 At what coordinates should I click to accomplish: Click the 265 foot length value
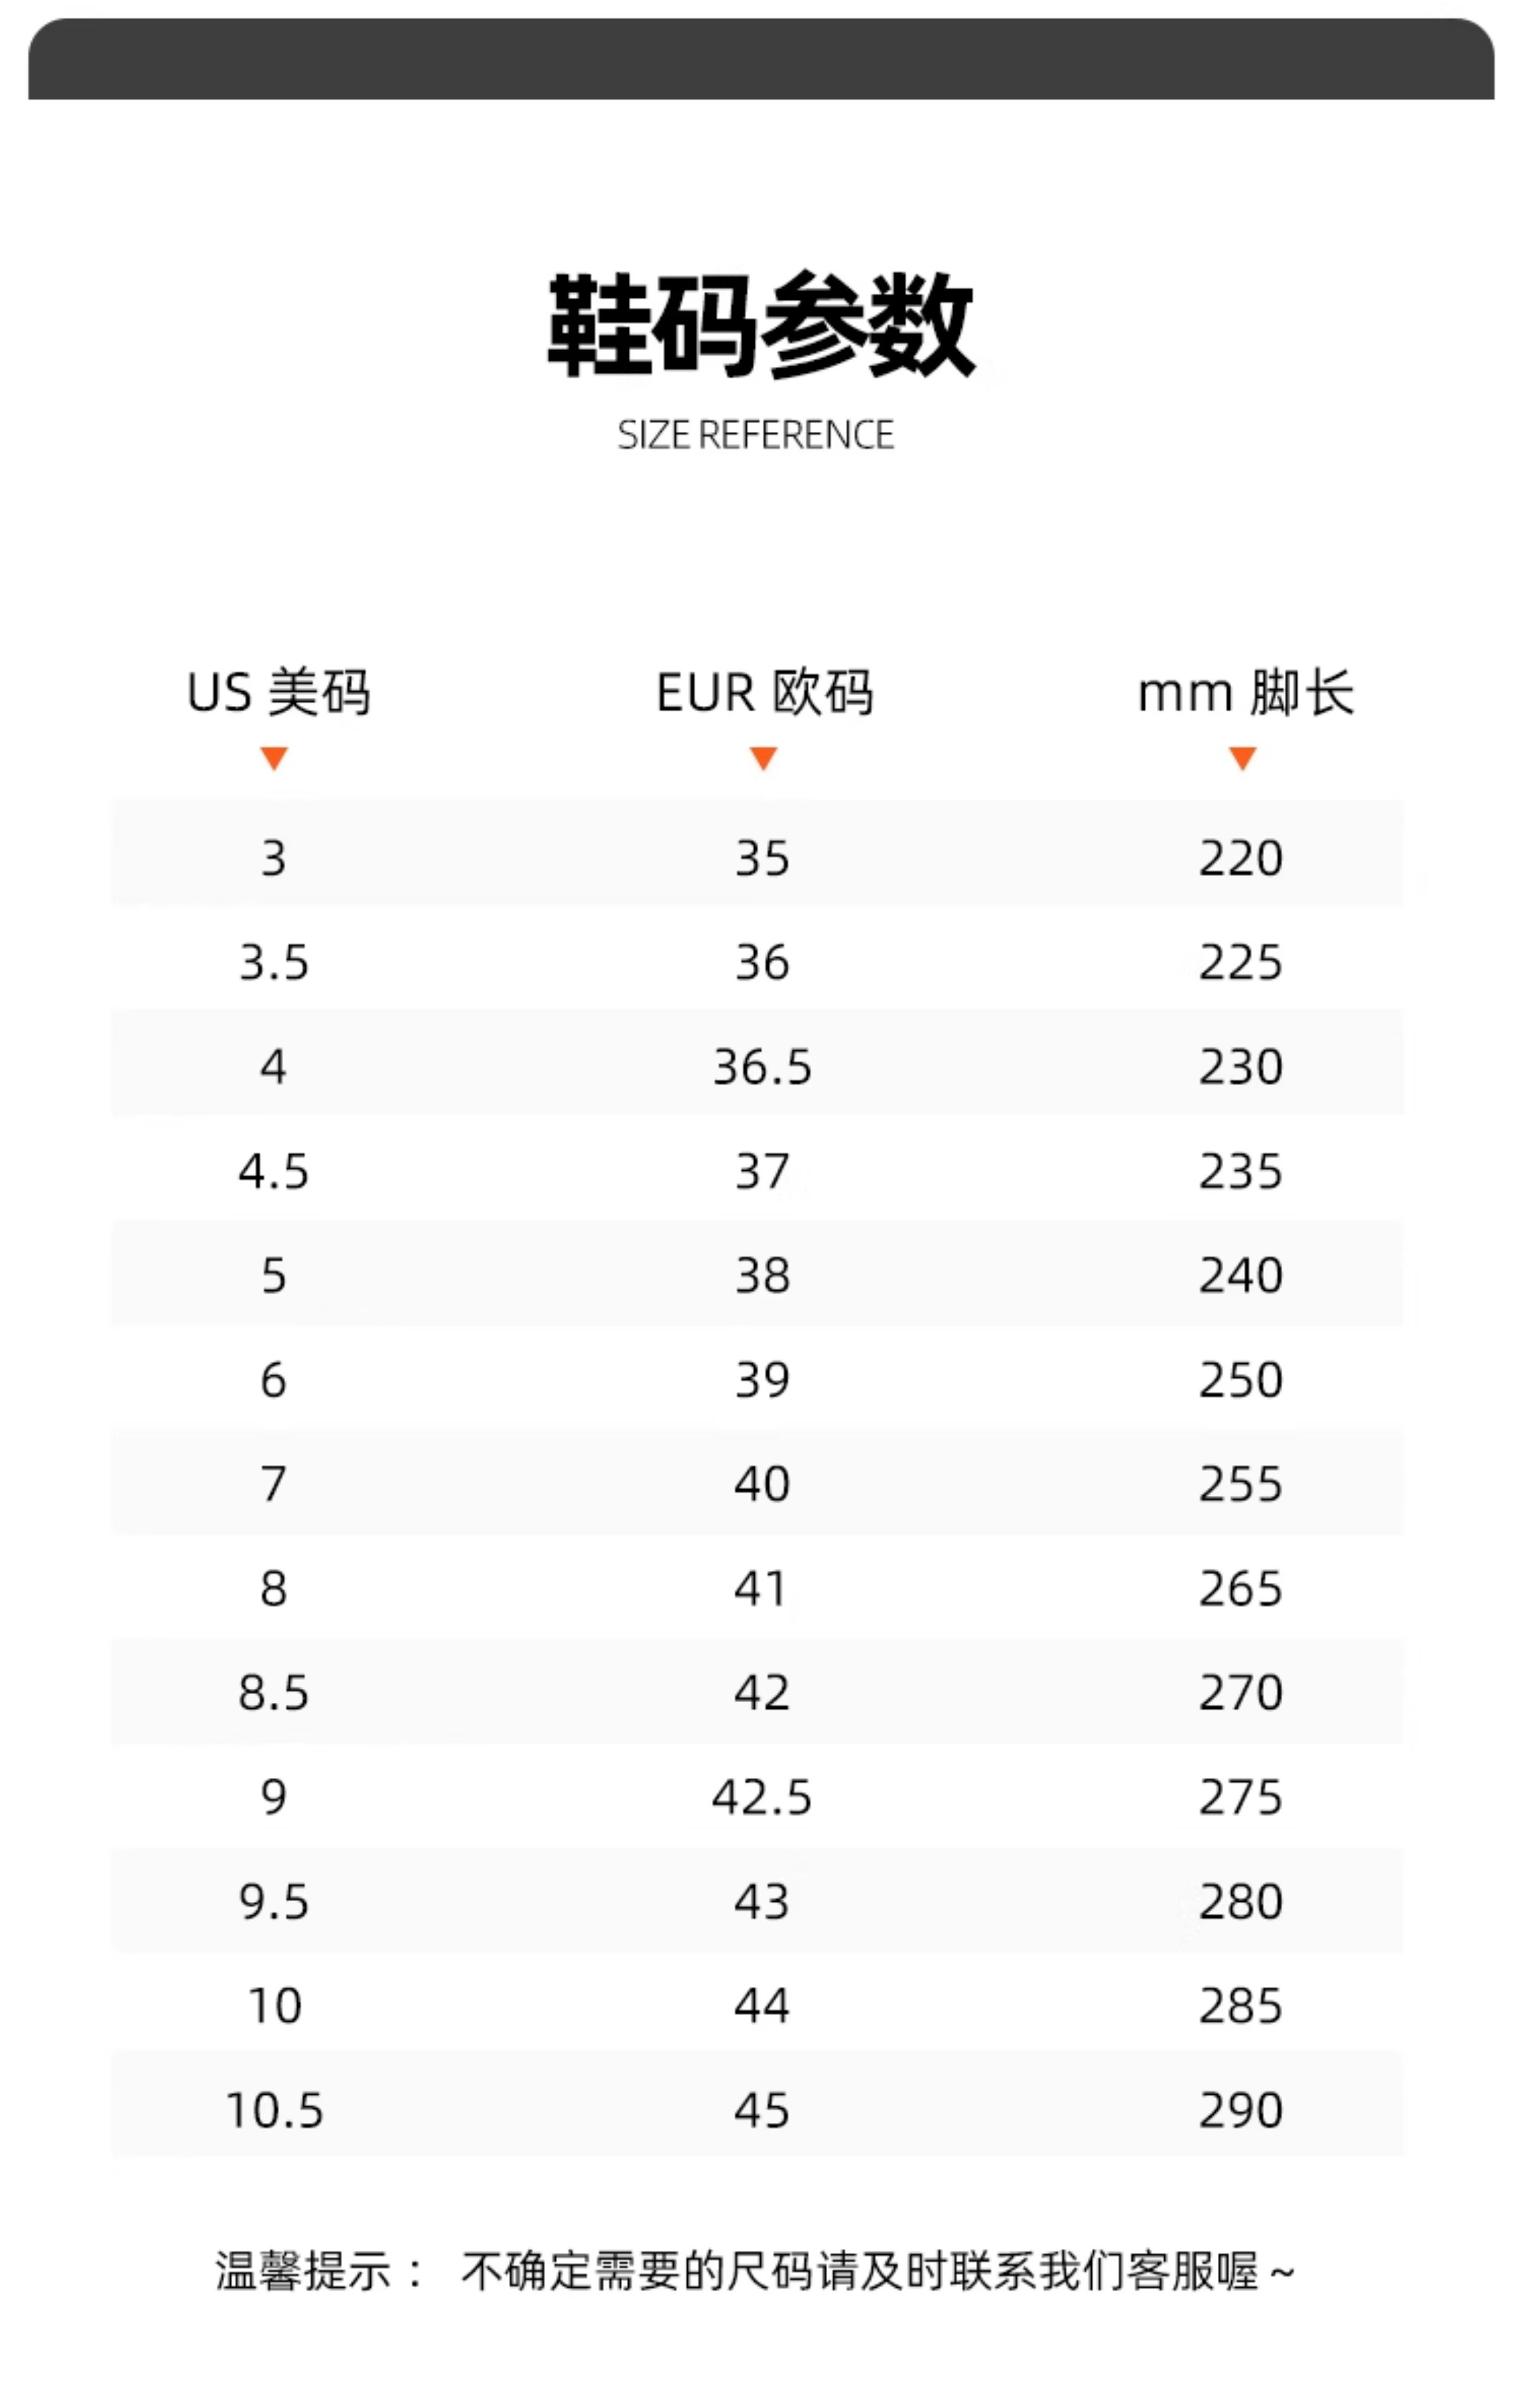click(1241, 1589)
